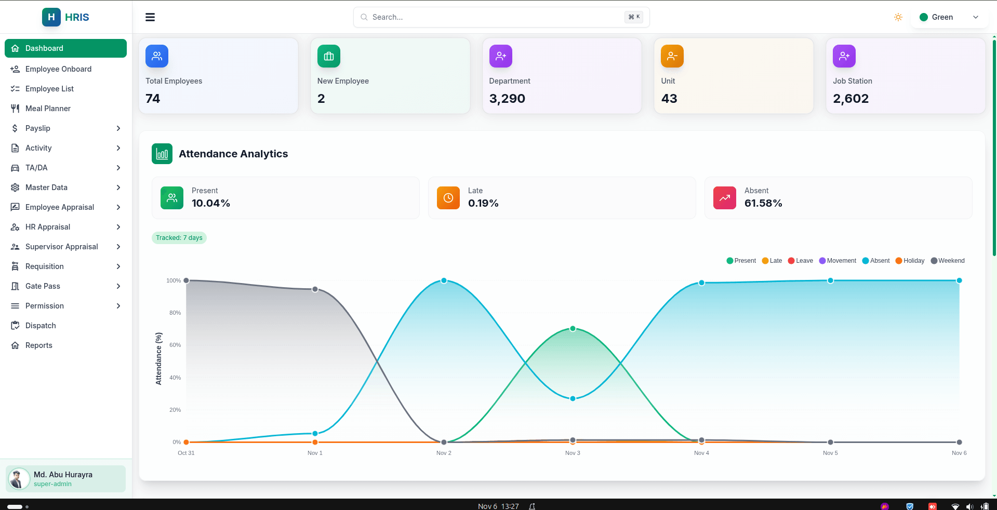Click the Absent trend icon on red card
This screenshot has width=997, height=510.
click(x=724, y=197)
